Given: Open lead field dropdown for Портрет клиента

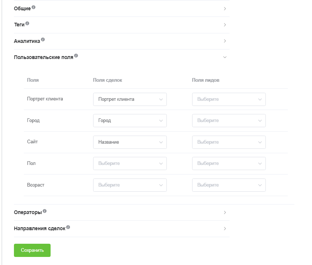Looking at the screenshot, I should point(229,99).
